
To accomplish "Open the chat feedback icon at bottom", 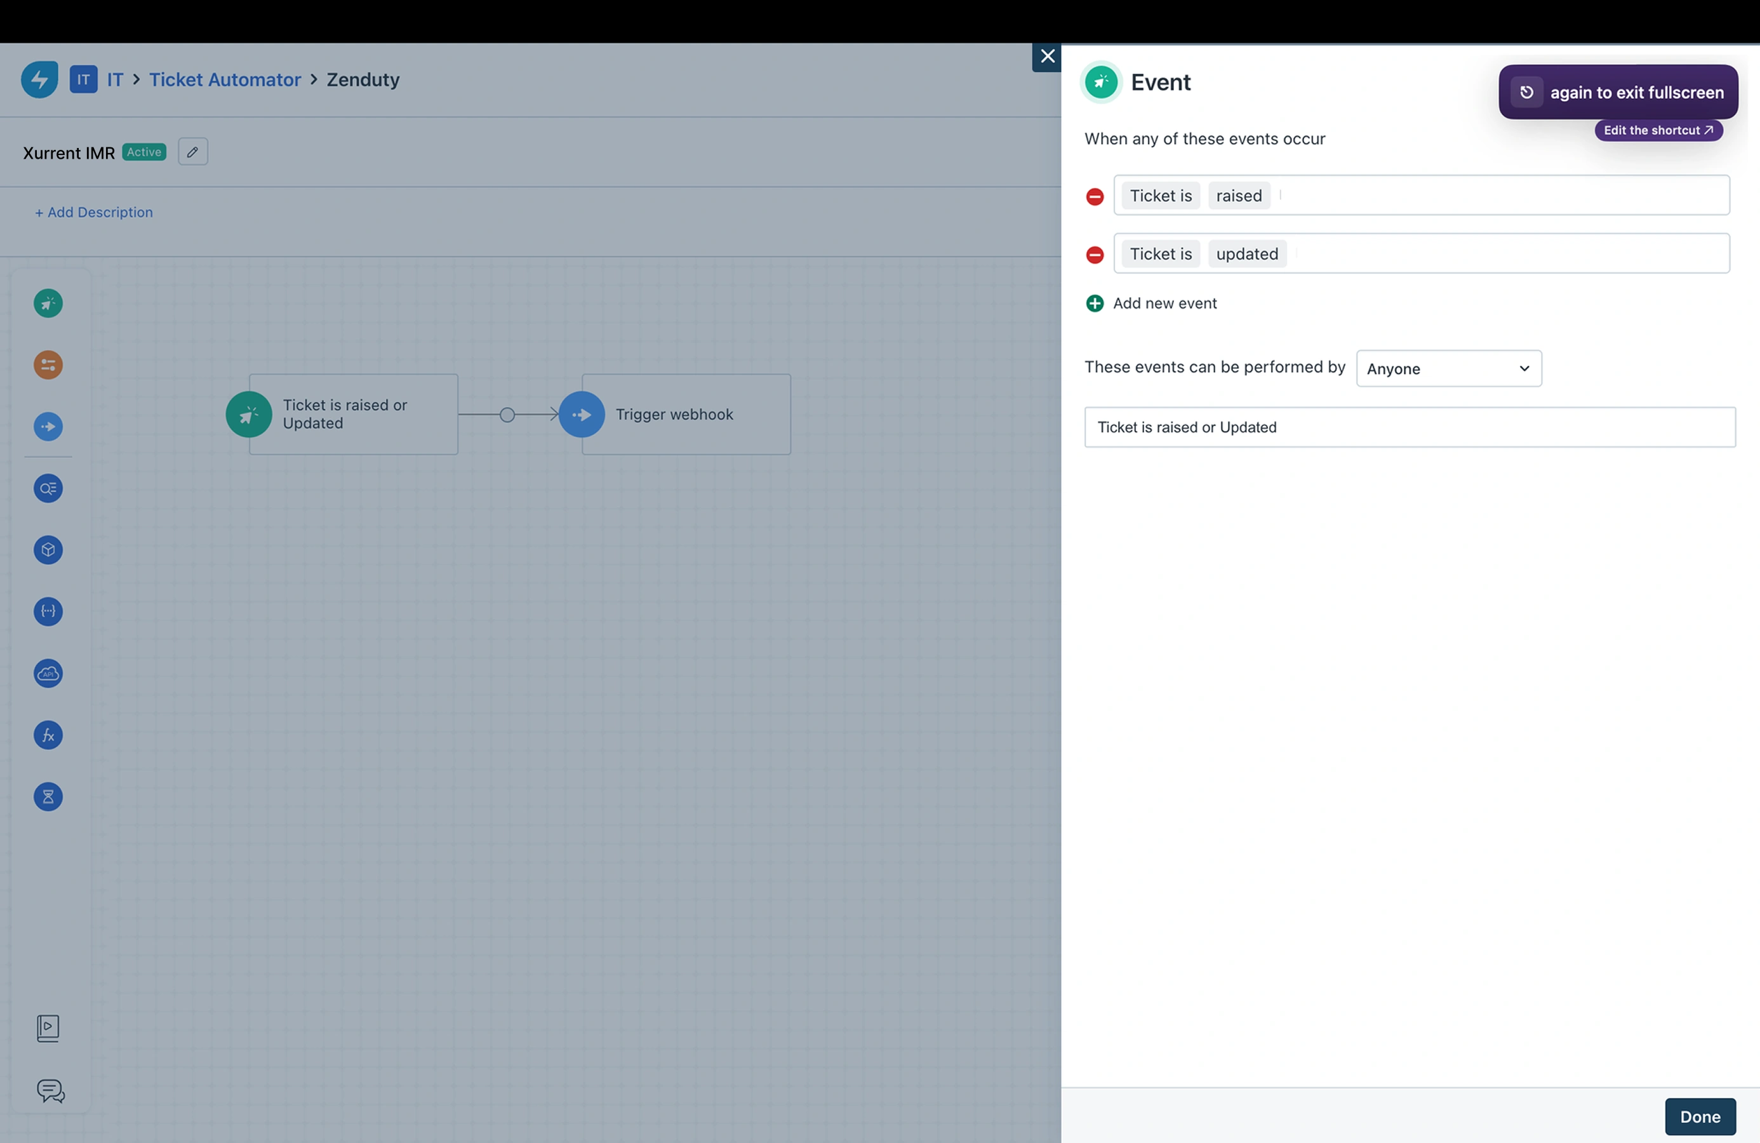I will coord(50,1090).
